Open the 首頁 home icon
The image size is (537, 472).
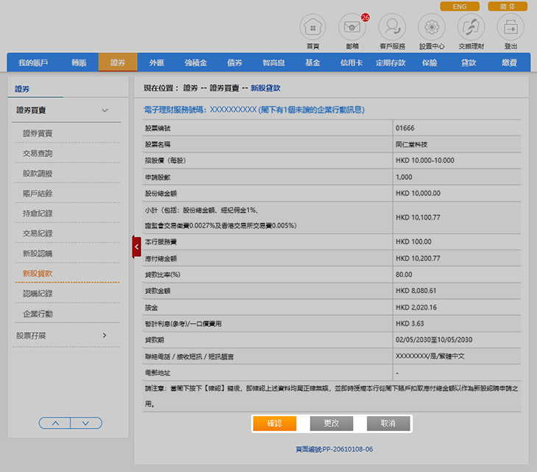(313, 28)
